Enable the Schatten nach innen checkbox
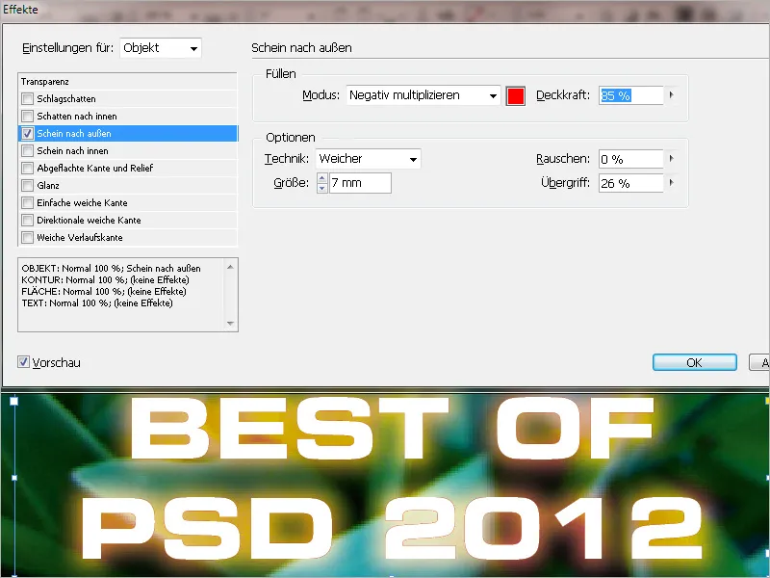 click(x=28, y=116)
